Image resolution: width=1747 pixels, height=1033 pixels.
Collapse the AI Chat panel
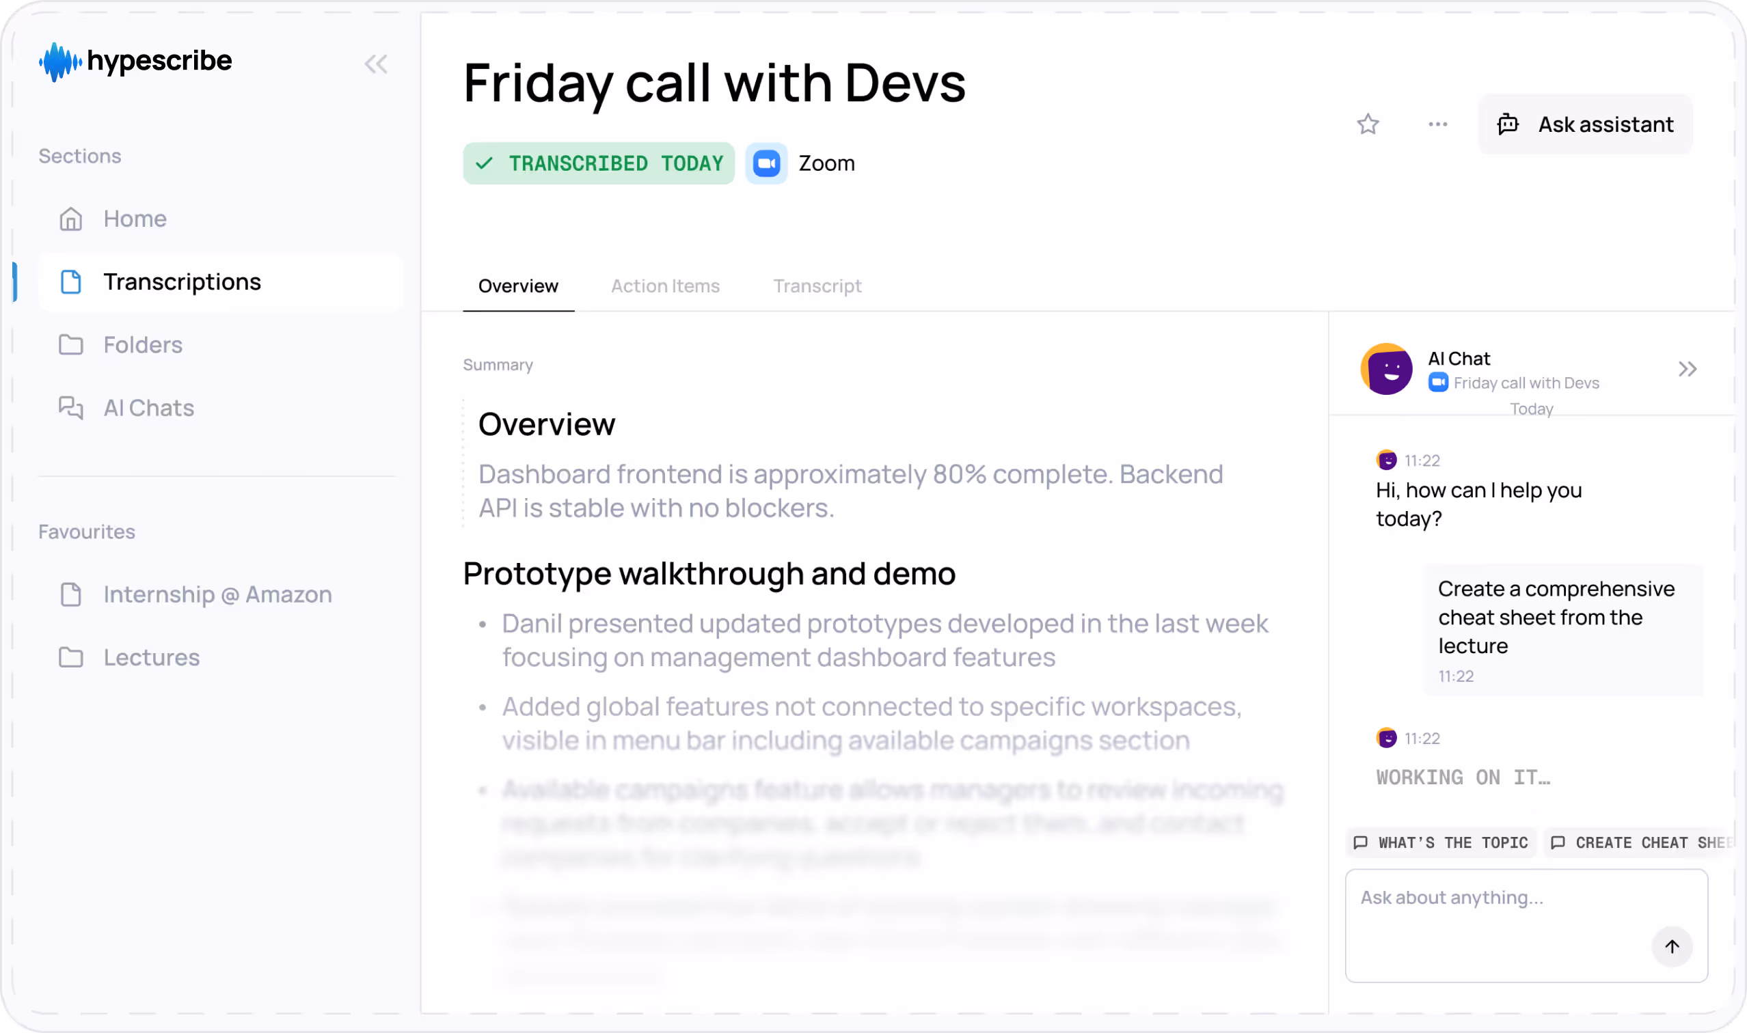[x=1686, y=369]
